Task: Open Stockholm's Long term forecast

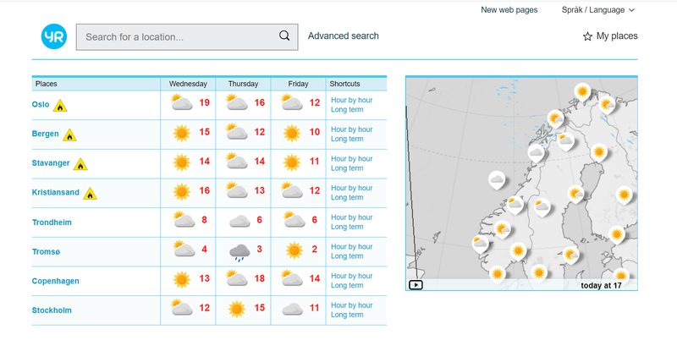Action: click(347, 315)
